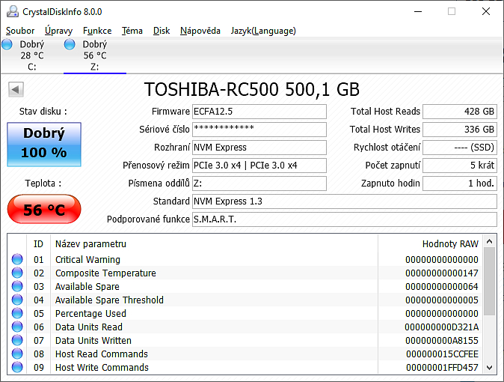Screen dimensions: 504x382
Task: Open the Funkce menu
Action: [x=97, y=31]
